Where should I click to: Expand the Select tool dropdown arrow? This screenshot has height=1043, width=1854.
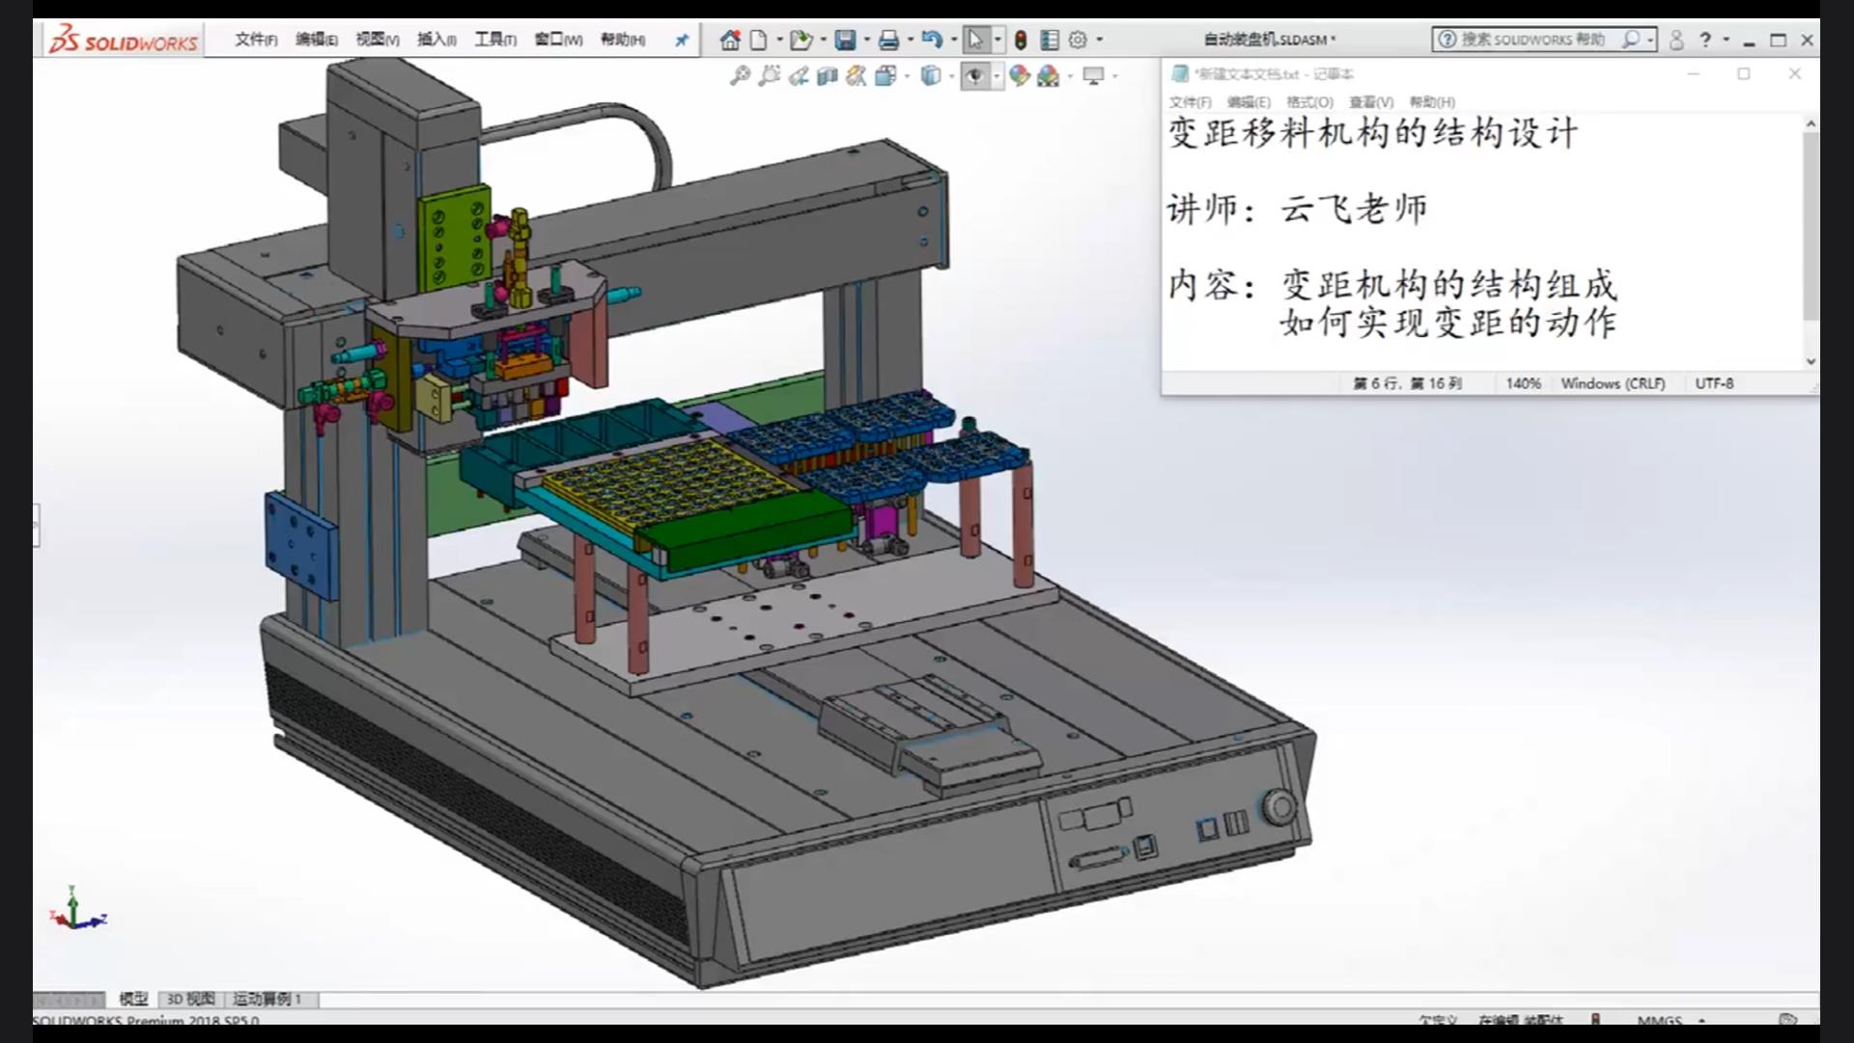point(997,40)
